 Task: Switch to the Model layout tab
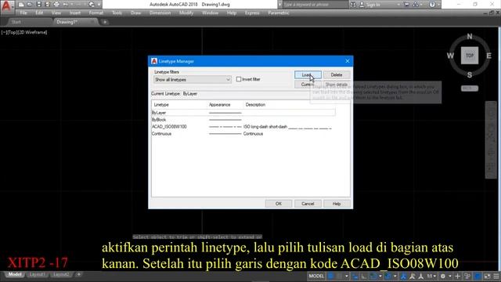click(x=15, y=274)
